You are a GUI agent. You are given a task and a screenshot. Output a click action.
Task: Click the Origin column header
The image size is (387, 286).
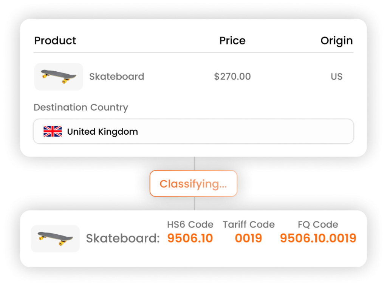pos(336,41)
